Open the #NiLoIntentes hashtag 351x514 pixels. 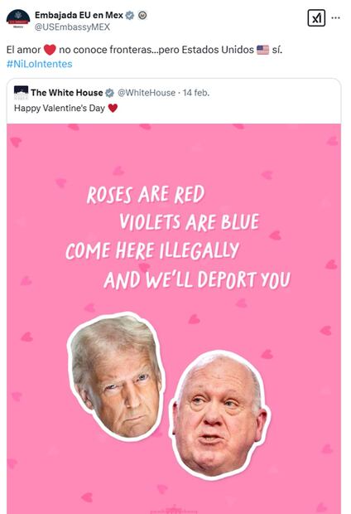(x=39, y=64)
